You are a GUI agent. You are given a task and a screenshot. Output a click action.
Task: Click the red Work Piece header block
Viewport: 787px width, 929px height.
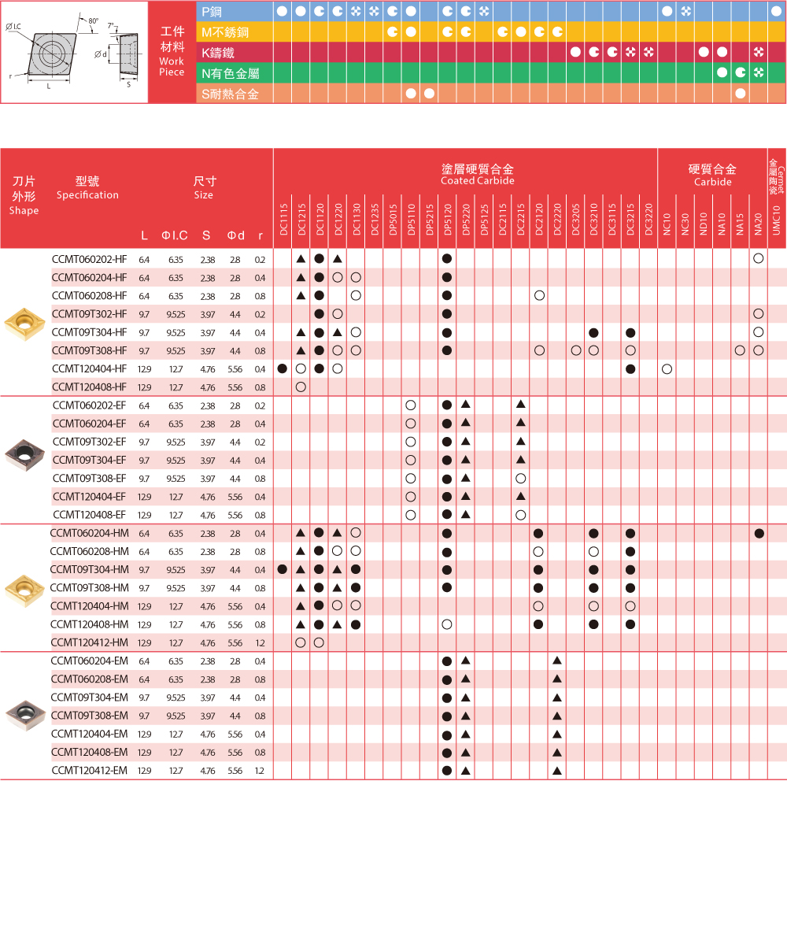(x=172, y=53)
